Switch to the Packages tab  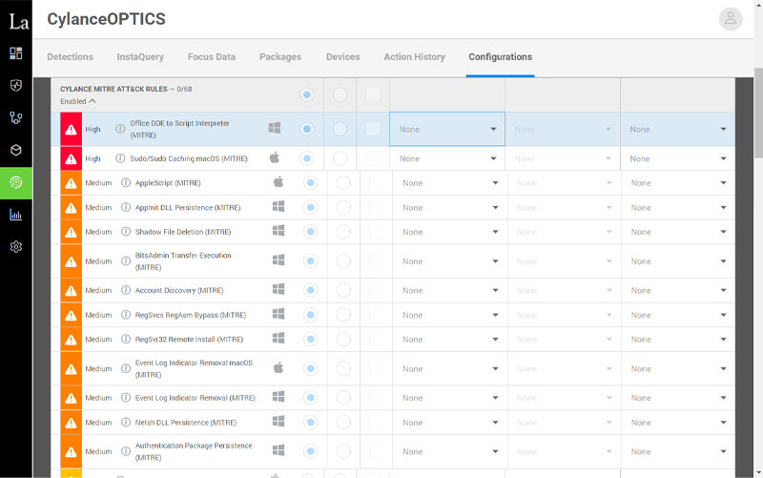click(x=280, y=57)
